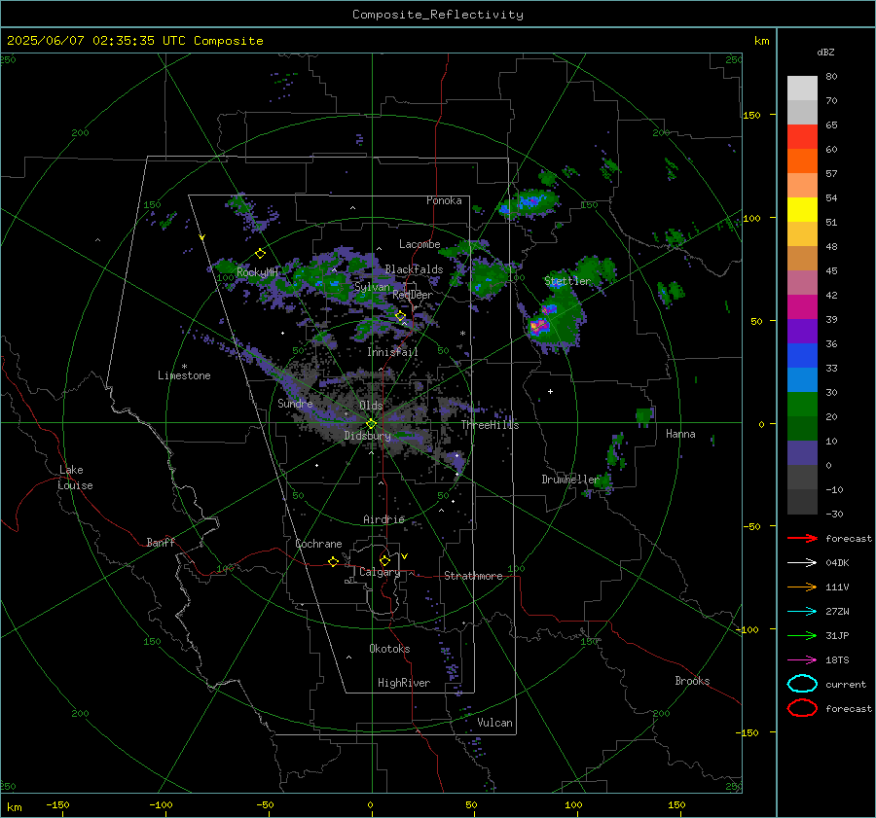Image resolution: width=876 pixels, height=818 pixels.
Task: Click the white 04DK arrow in legend
Action: (x=802, y=562)
